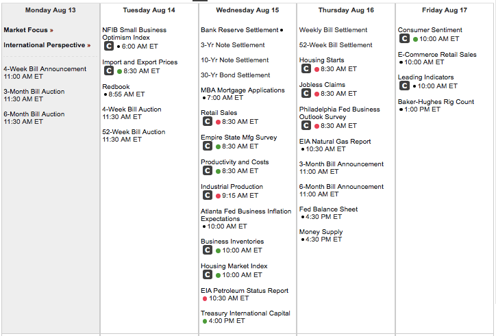
Task: Click the consensus icon under Industrial Production
Action: [208, 195]
